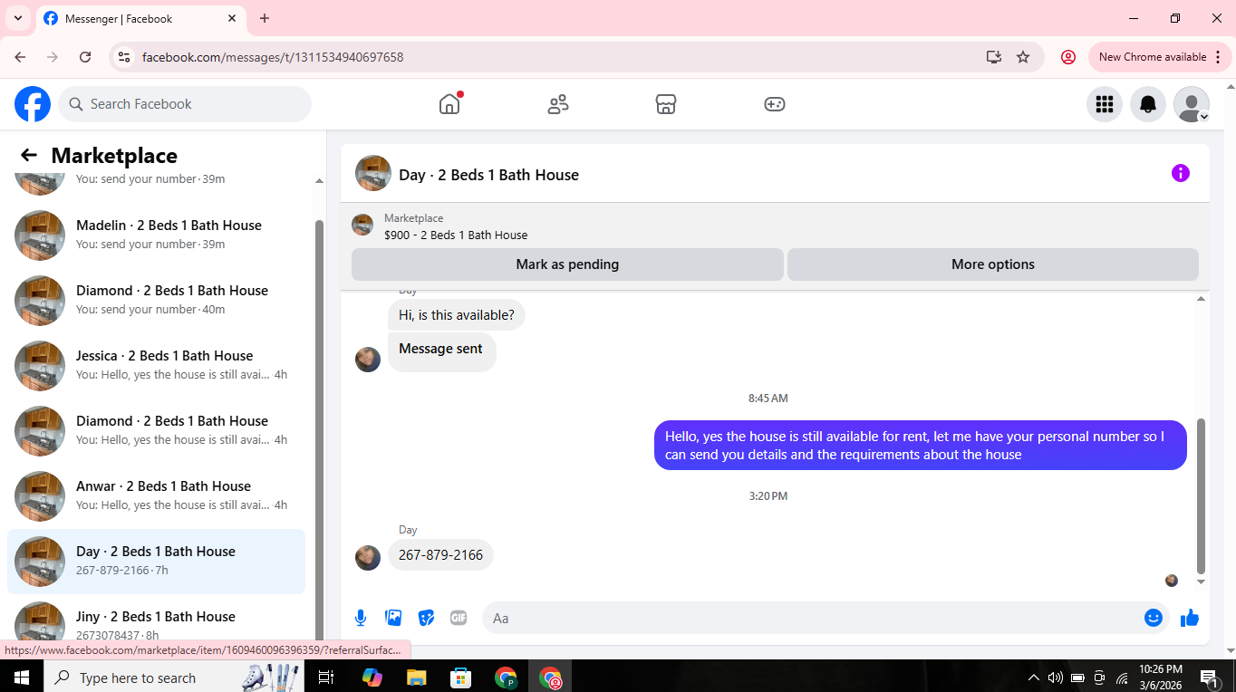Viewport: 1236px width, 692px height.
Task: Open Diamond chat with 'send your number' preview
Action: (x=156, y=300)
